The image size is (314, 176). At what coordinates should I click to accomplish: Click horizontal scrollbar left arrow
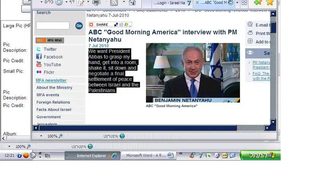(36, 128)
